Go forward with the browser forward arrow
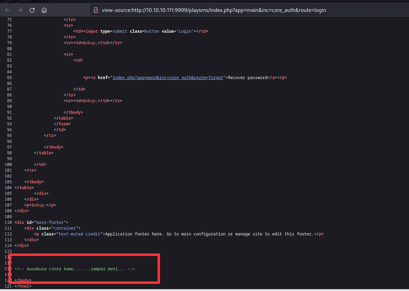 pyautogui.click(x=19, y=10)
